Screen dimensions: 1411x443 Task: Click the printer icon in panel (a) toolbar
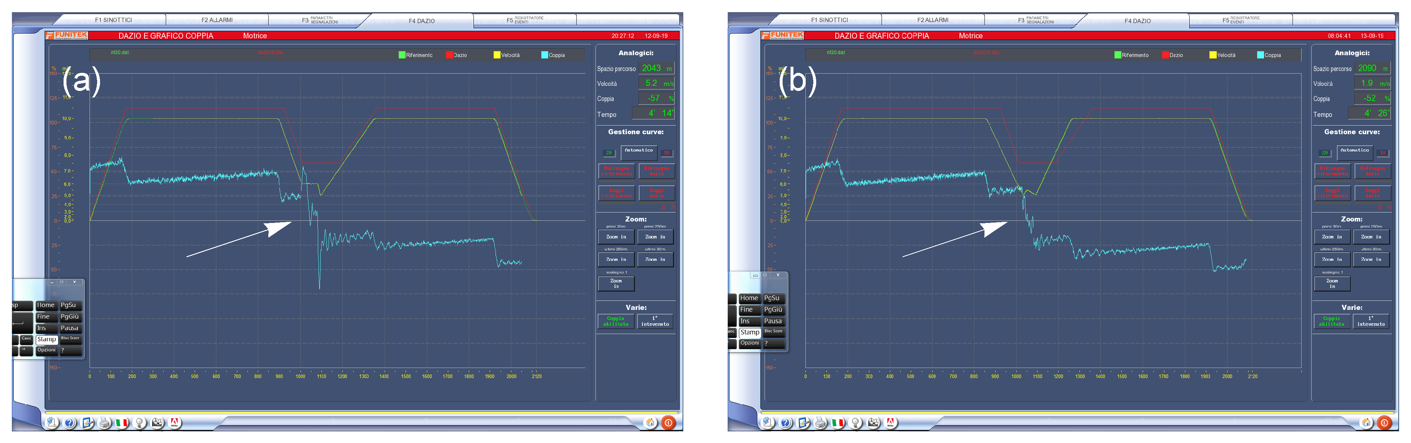105,422
